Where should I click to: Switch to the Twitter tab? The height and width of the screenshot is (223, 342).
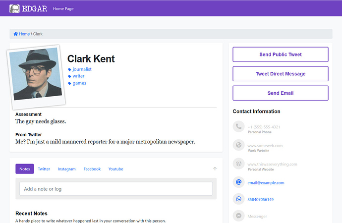[44, 169]
